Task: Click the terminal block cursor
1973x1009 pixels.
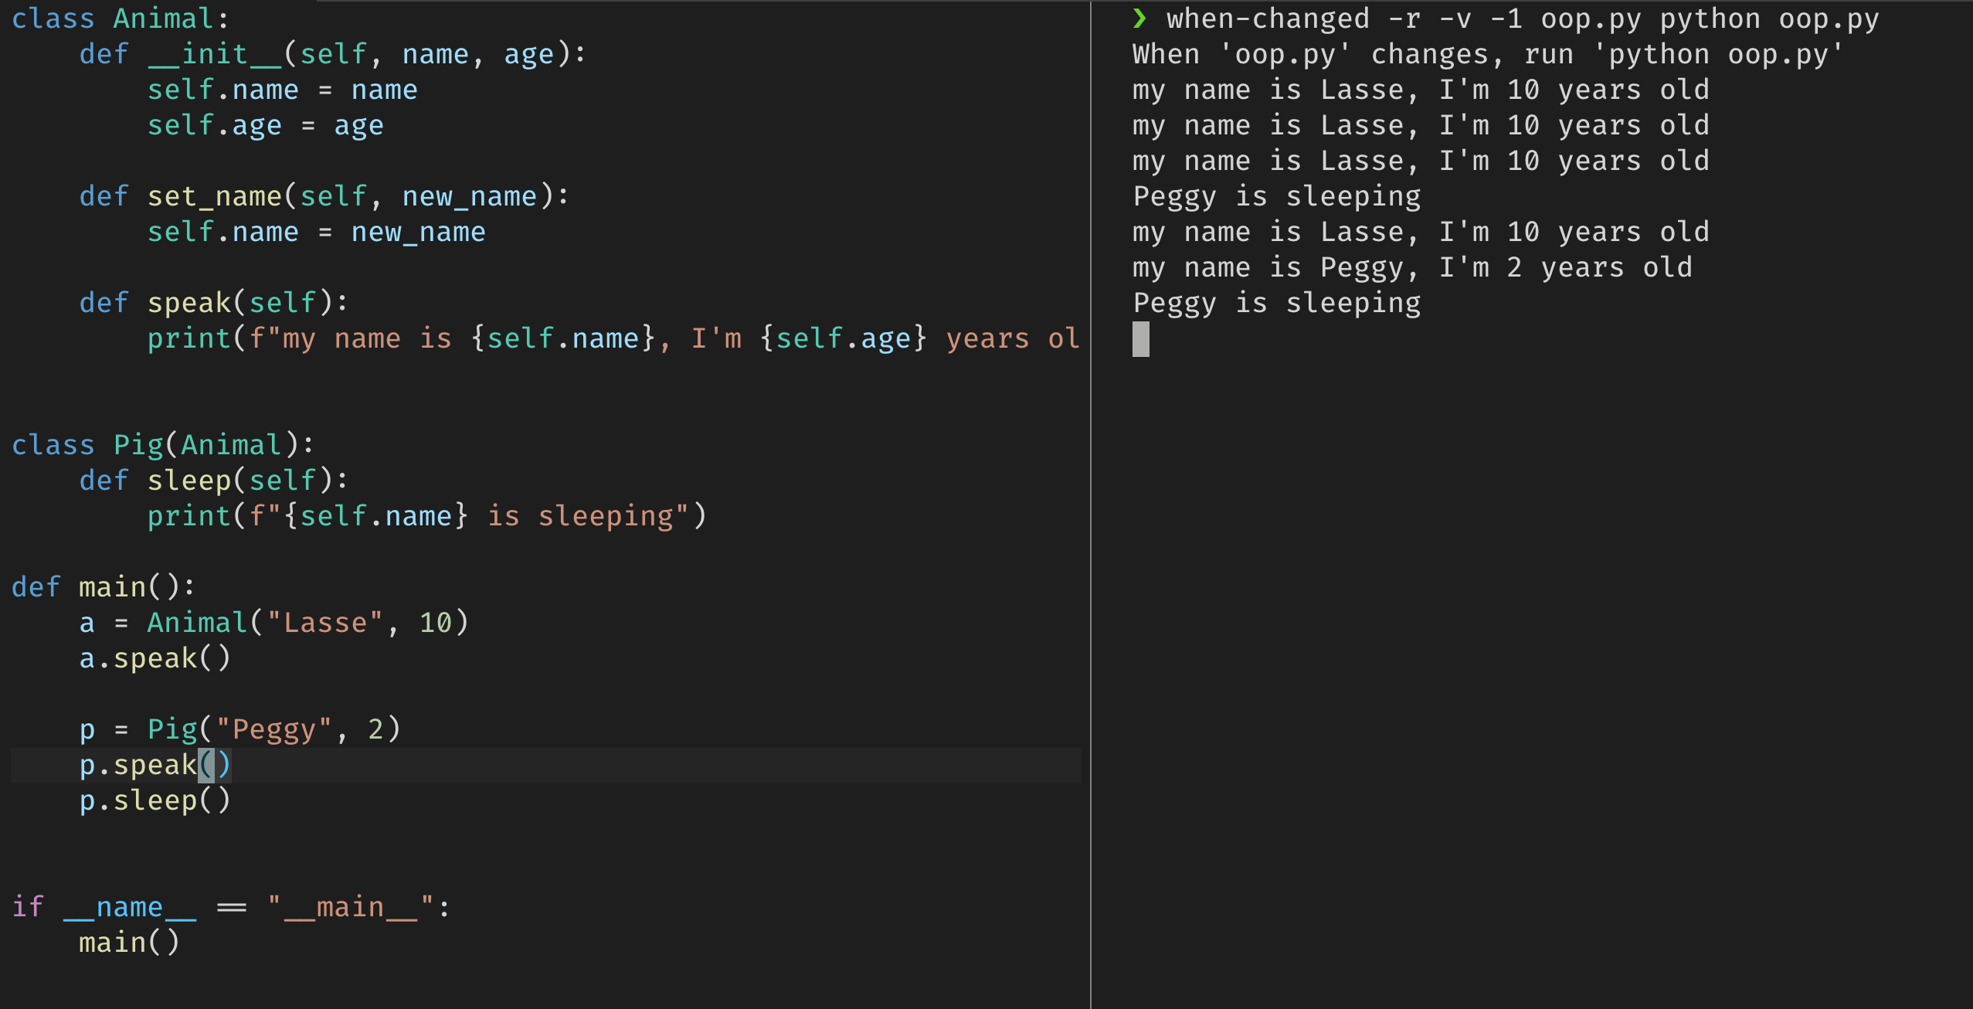Action: [1140, 339]
